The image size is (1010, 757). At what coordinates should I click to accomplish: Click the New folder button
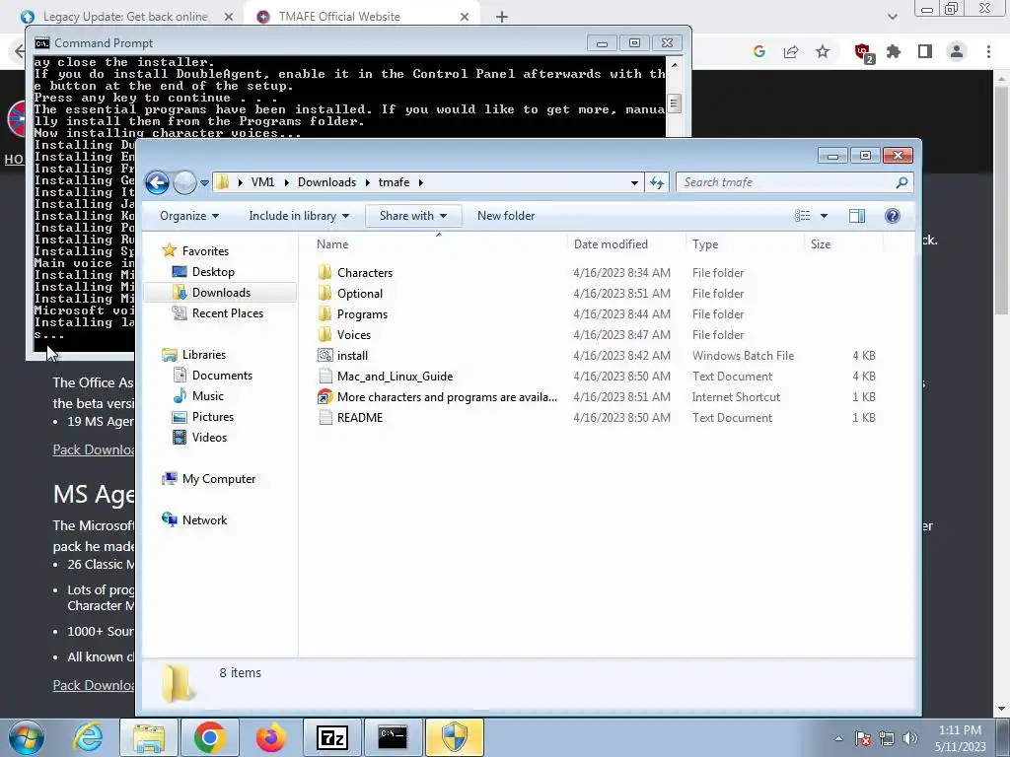(506, 216)
